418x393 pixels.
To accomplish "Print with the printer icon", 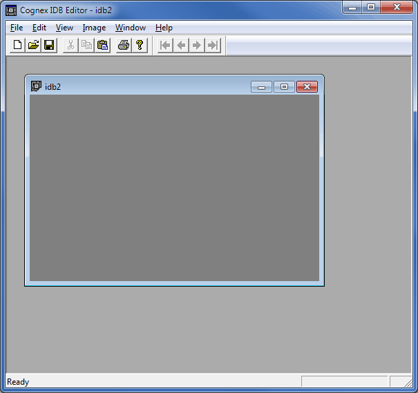I will click(x=124, y=45).
